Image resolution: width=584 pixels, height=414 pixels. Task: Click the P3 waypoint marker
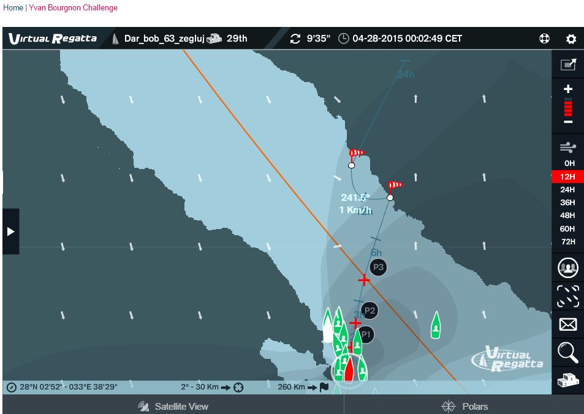pyautogui.click(x=378, y=267)
